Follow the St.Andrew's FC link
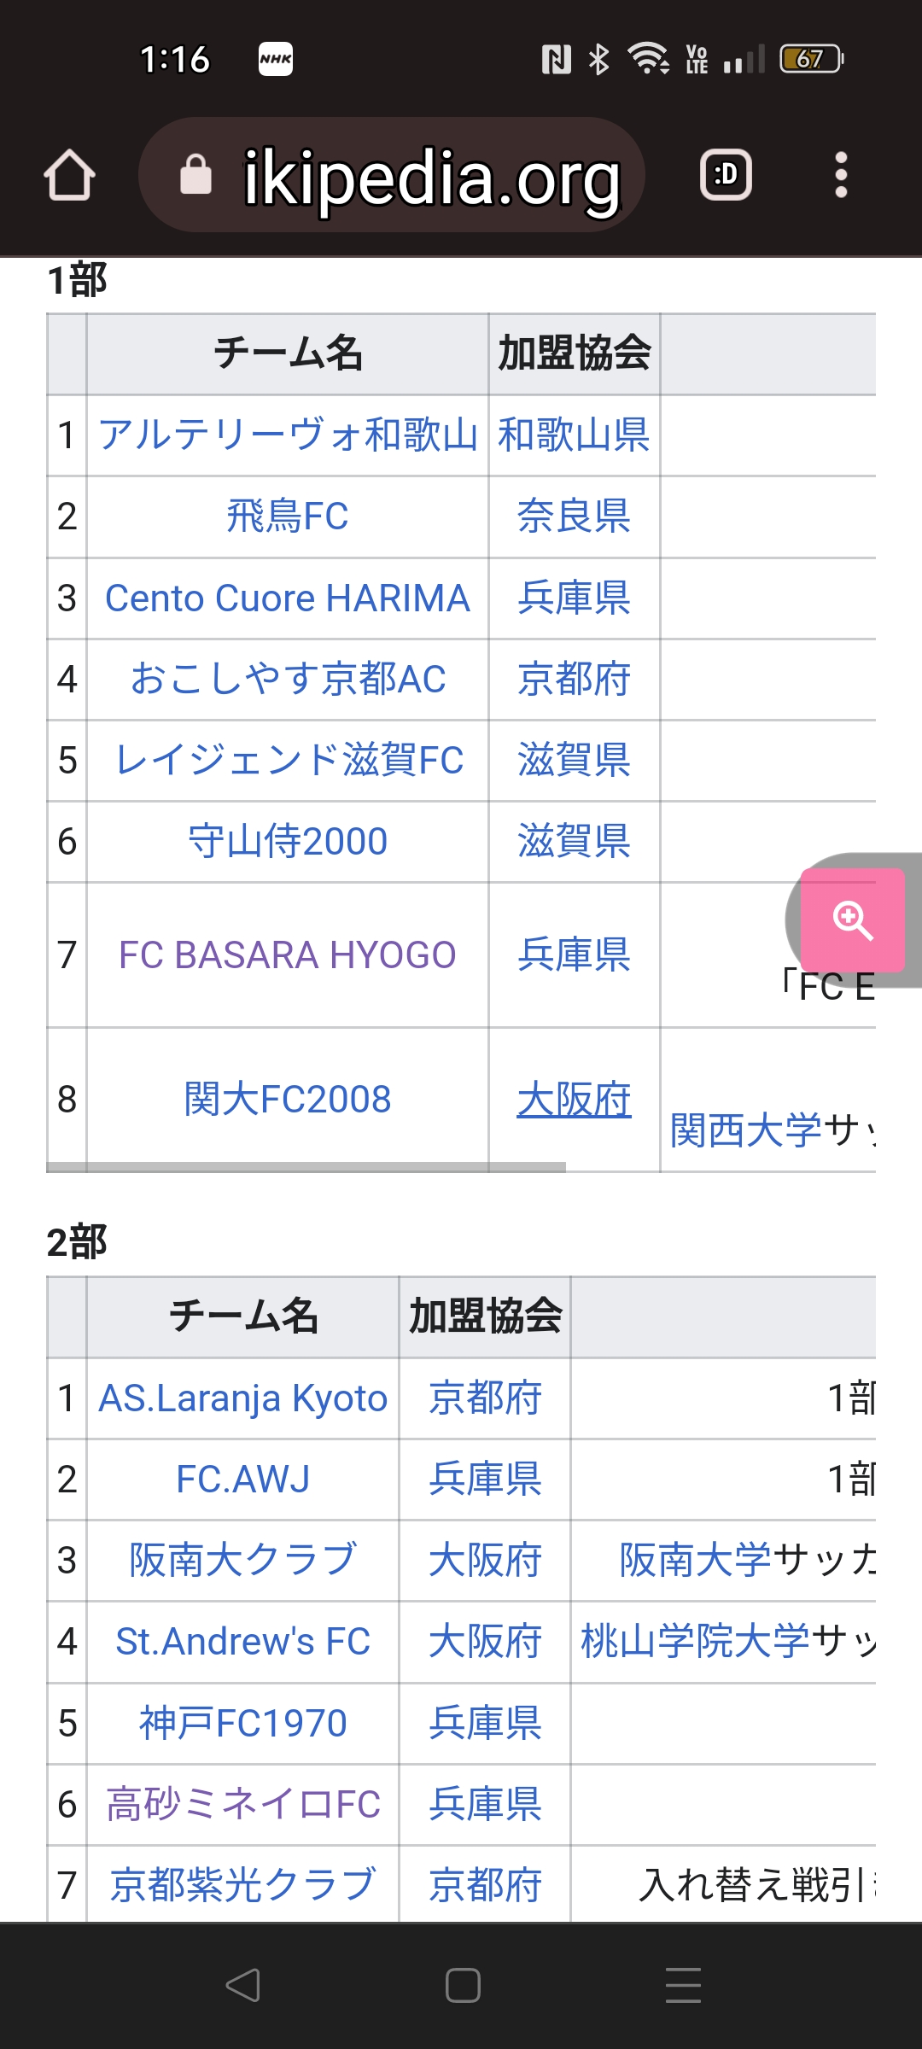The image size is (922, 2049). point(243,1641)
